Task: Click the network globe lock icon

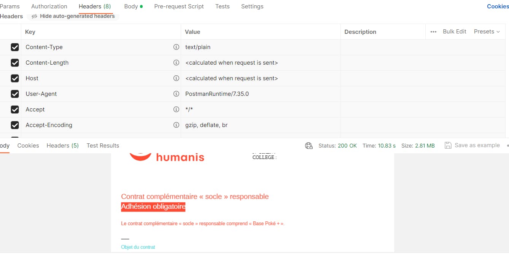Action: click(309, 146)
